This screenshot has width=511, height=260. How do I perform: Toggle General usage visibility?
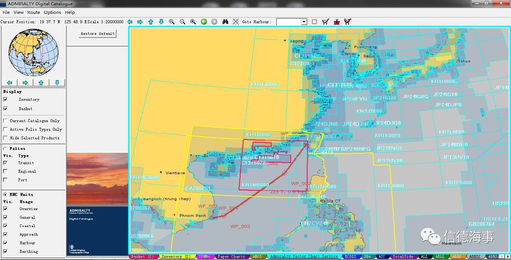coord(5,217)
